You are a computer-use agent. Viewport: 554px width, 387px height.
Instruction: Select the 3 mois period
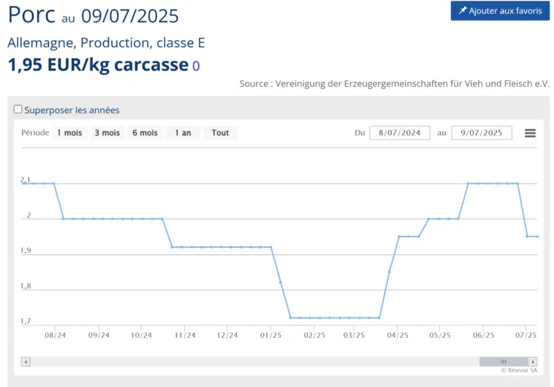click(x=107, y=133)
